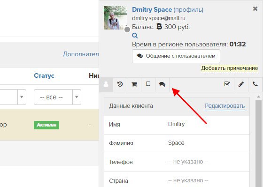Open the tasks checkbox icon
This screenshot has width=263, height=187.
point(227,84)
